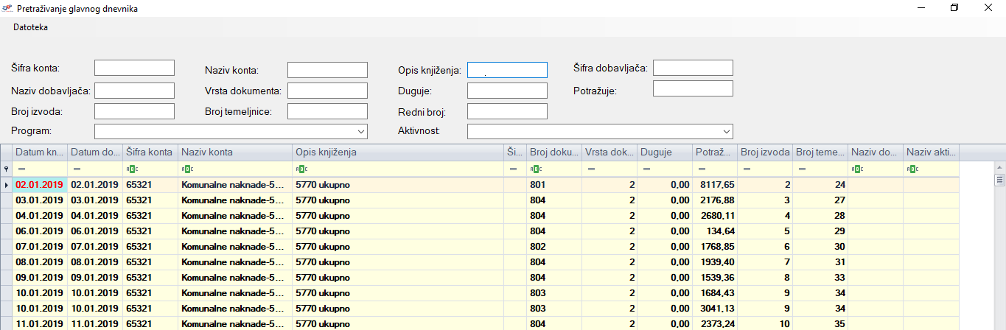Sort by the Naziv konta column header
This screenshot has width=1006, height=330.
tap(234, 152)
